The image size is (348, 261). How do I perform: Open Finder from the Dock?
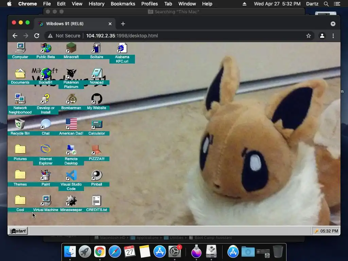[70, 252]
